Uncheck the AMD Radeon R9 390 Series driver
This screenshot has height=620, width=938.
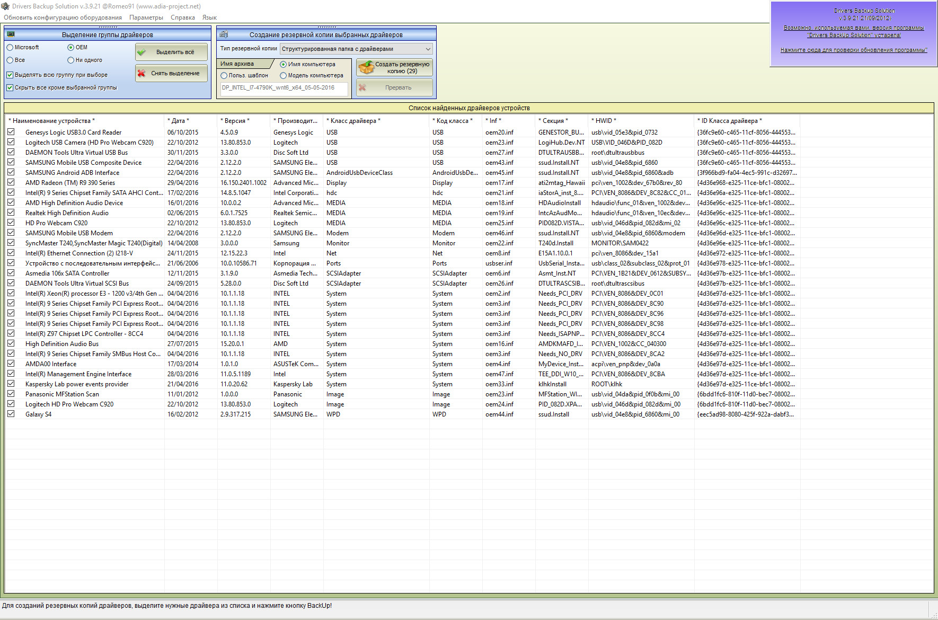click(11, 182)
